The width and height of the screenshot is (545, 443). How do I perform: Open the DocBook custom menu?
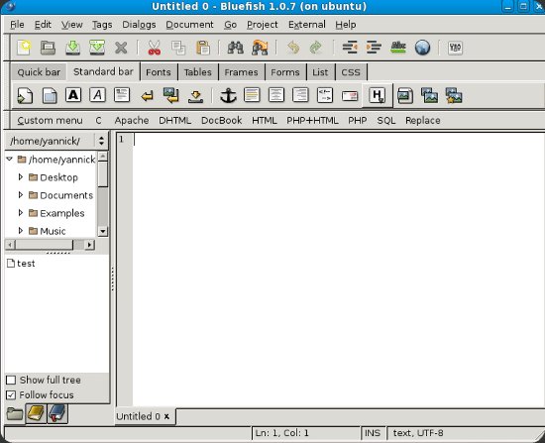click(221, 120)
